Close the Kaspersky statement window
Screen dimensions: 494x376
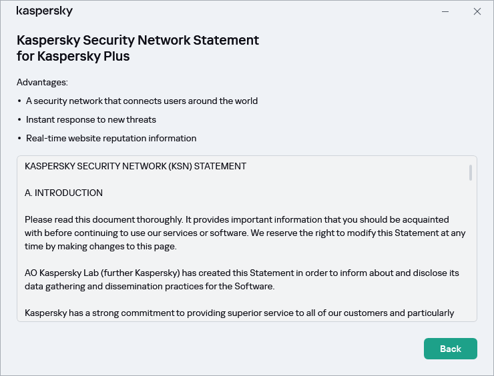(x=477, y=11)
